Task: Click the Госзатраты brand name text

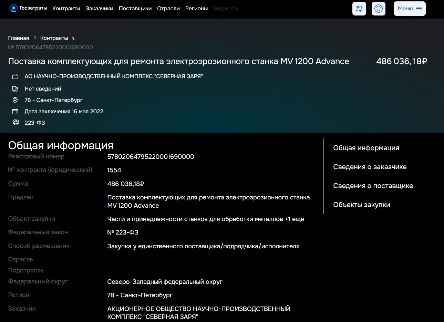Action: (x=33, y=8)
